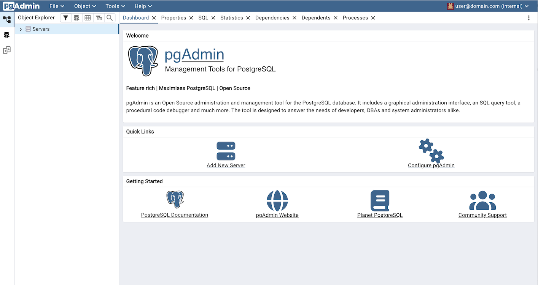Click the Welcome section header
This screenshot has height=285, width=538.
coord(137,36)
